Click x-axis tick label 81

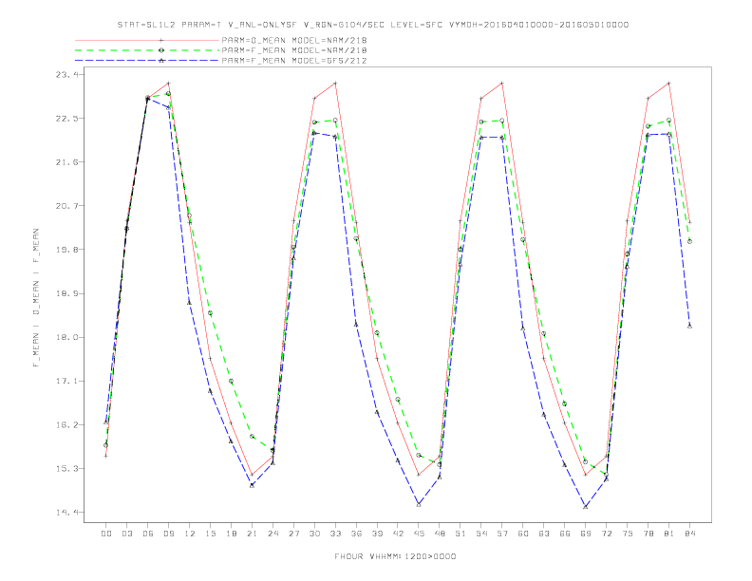pyautogui.click(x=669, y=534)
